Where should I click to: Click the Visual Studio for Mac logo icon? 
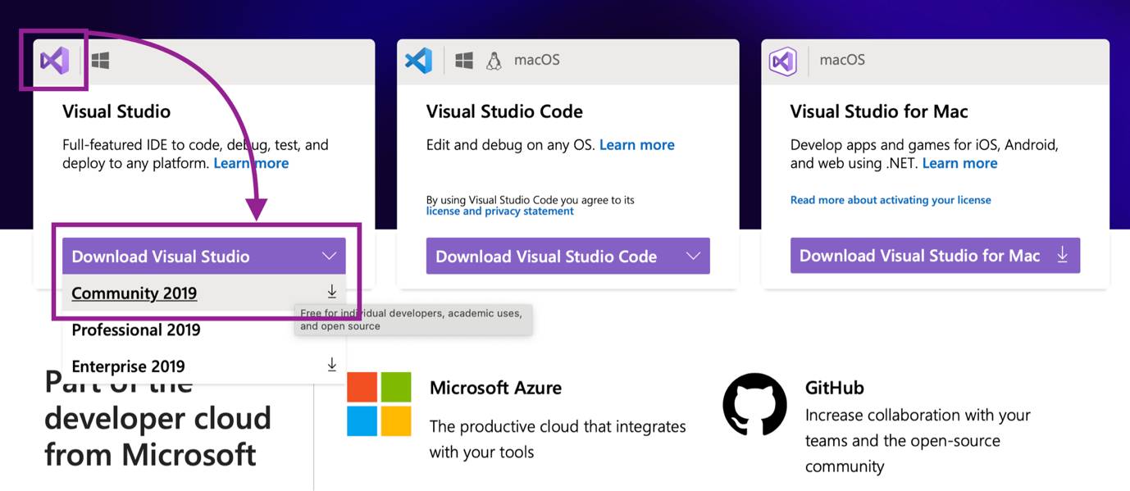(783, 61)
